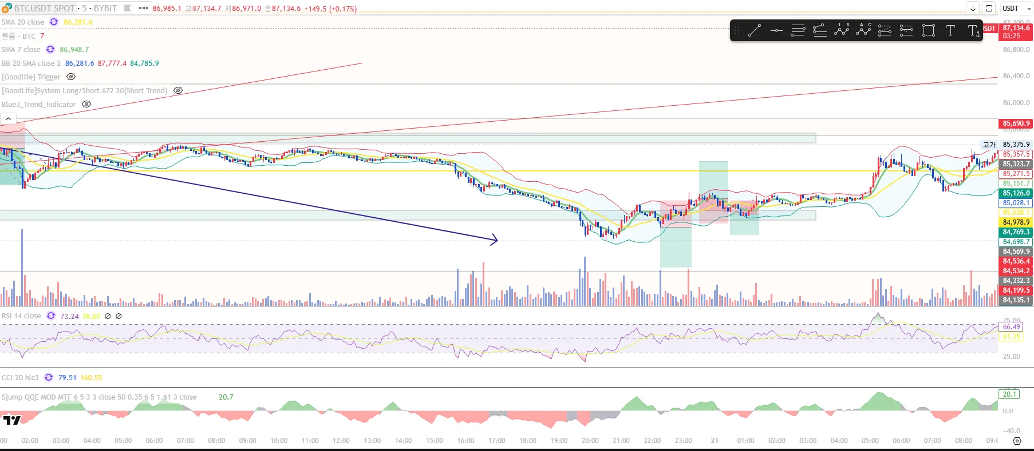Show the hidden BlueJ_Trend_Indicator
Screen dimensions: 1034x451
pos(86,104)
